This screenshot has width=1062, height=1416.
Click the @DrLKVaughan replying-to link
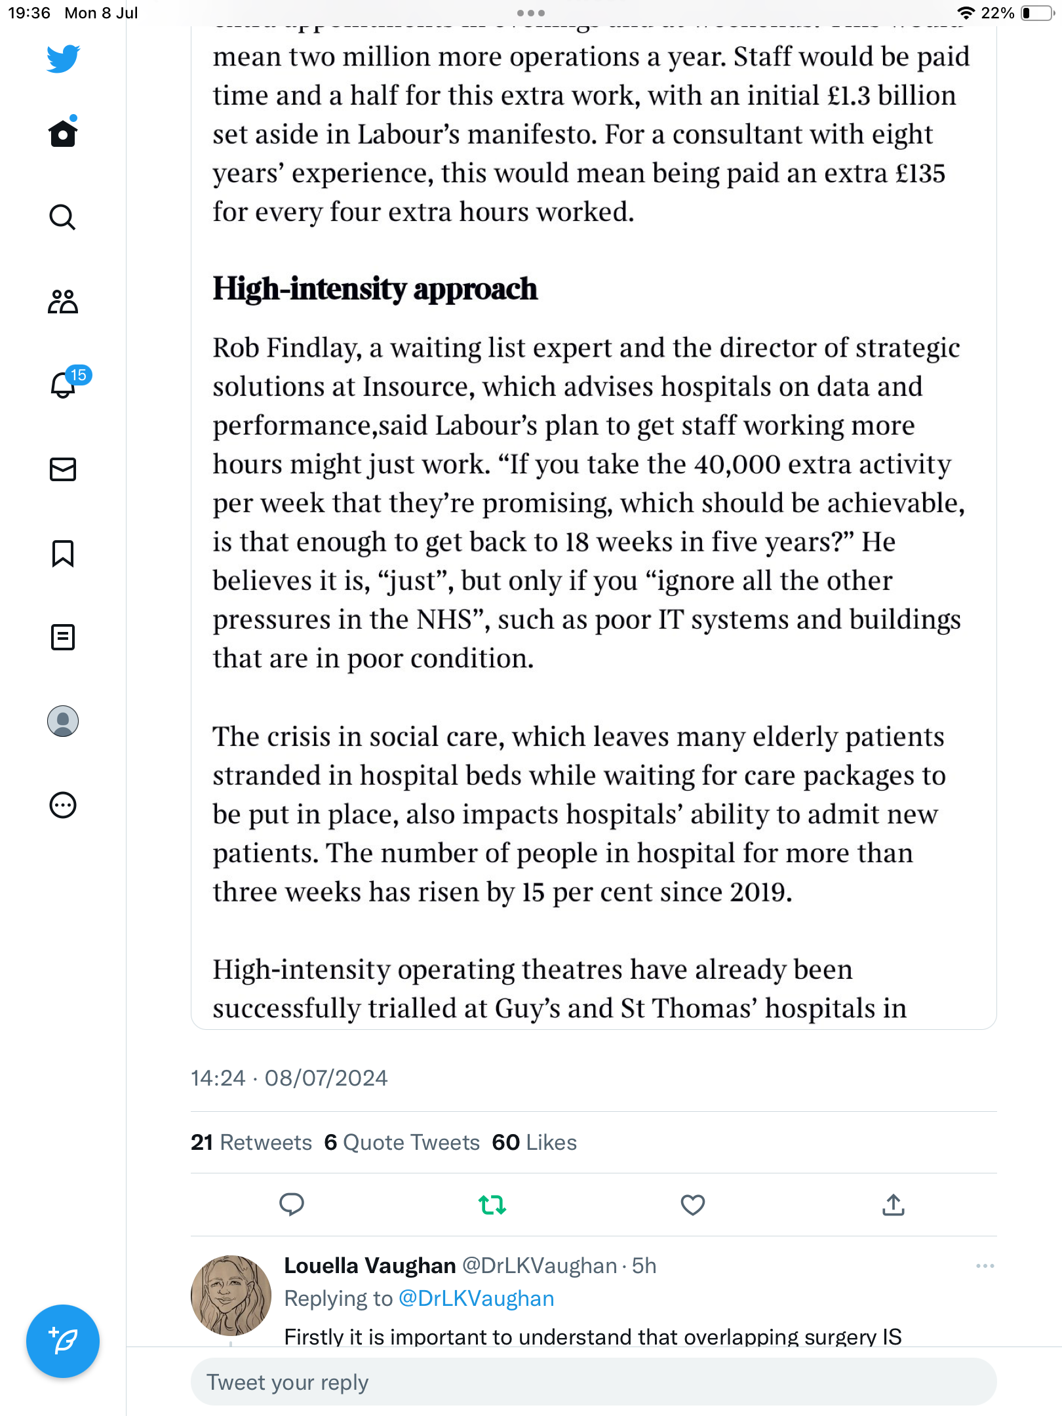[477, 1299]
